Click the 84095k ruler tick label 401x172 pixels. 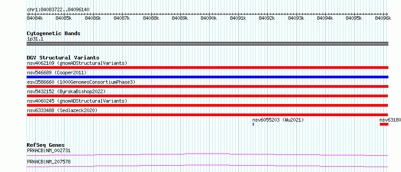pyautogui.click(x=354, y=18)
